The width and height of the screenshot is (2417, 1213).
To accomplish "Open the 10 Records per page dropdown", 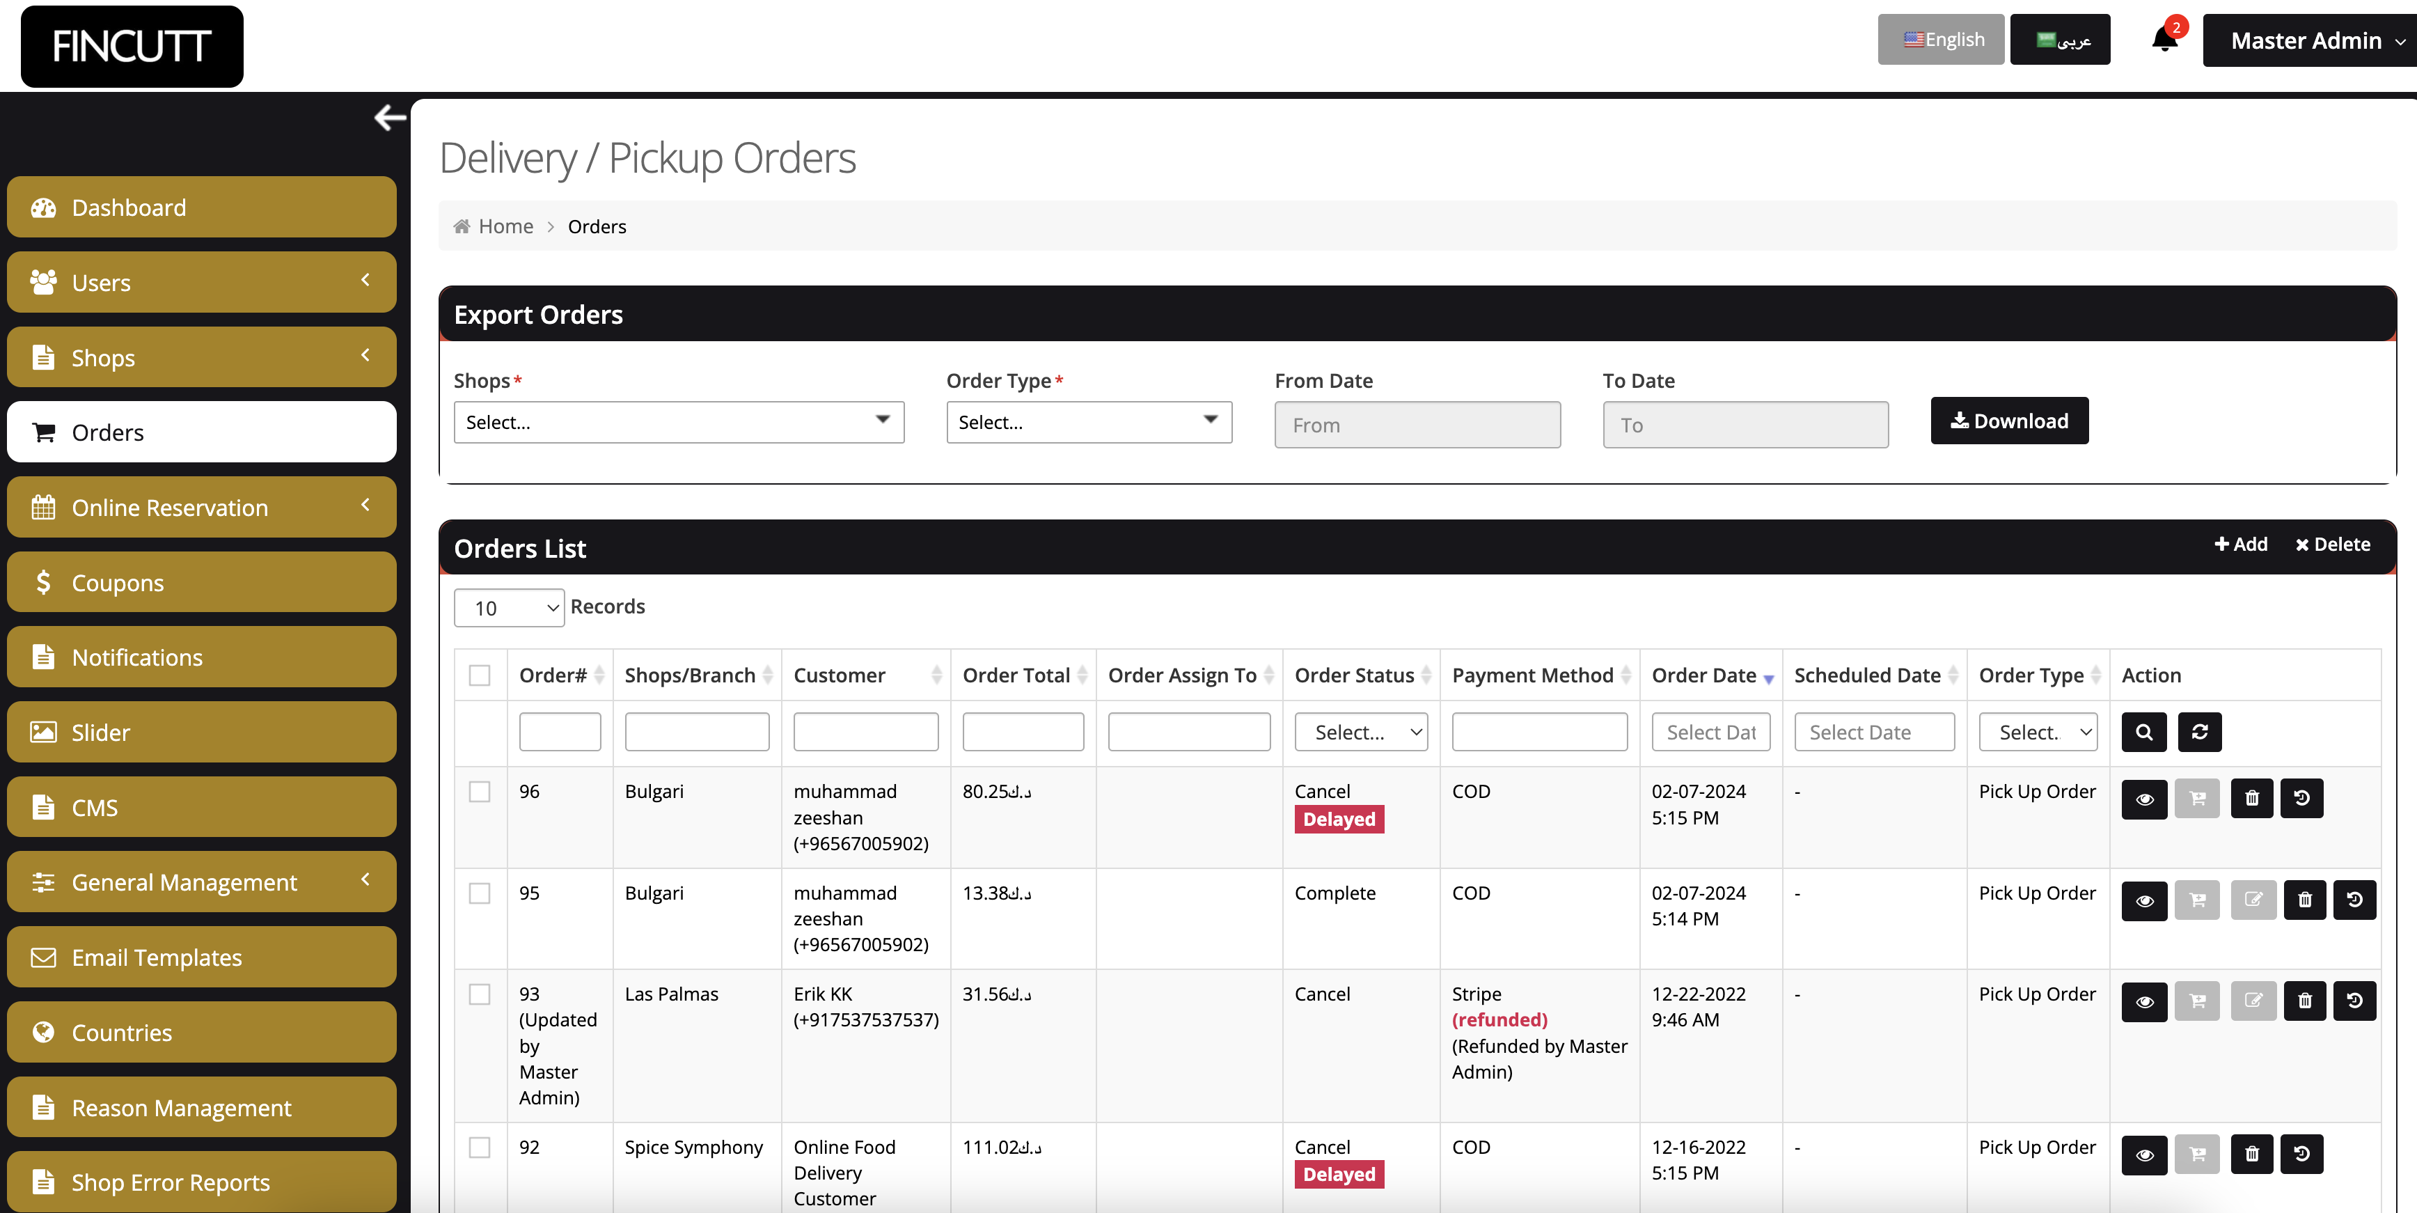I will 510,607.
